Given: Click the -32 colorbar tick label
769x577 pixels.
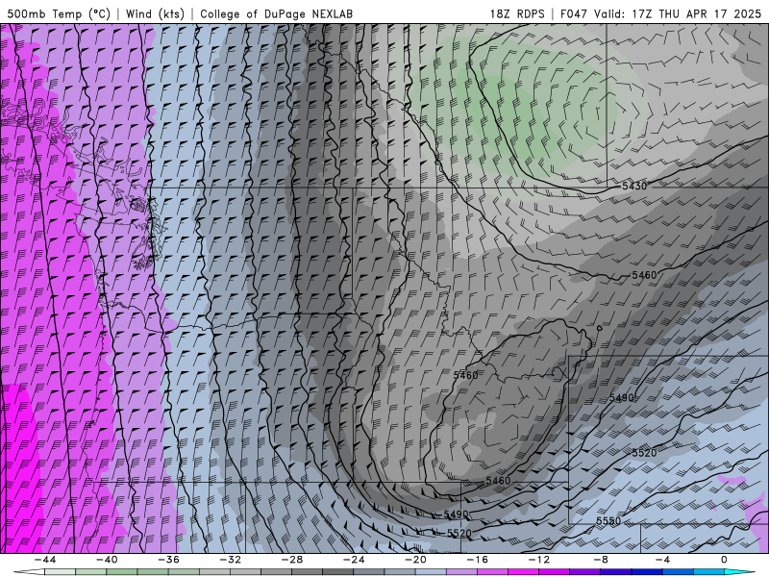Looking at the screenshot, I should pyautogui.click(x=230, y=560).
